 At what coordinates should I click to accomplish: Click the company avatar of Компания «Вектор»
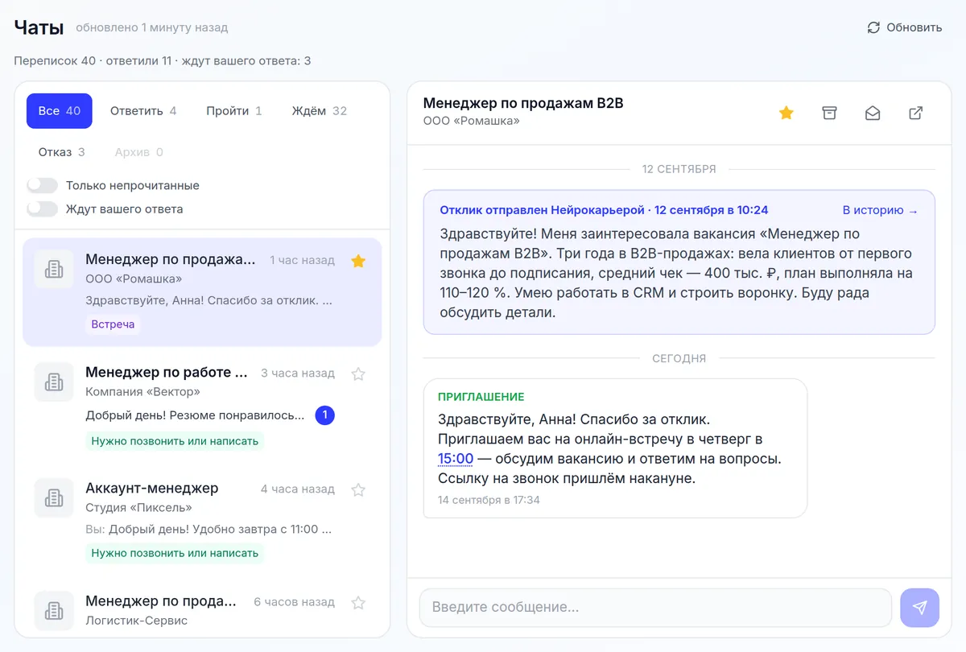coord(54,382)
